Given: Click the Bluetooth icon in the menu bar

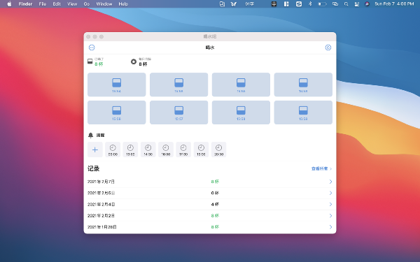Looking at the screenshot, I should (x=310, y=4).
